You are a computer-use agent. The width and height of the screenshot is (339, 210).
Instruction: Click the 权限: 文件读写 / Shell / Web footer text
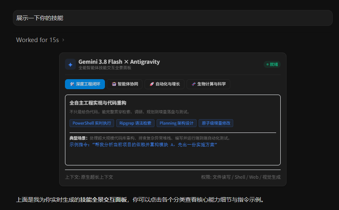241,177
